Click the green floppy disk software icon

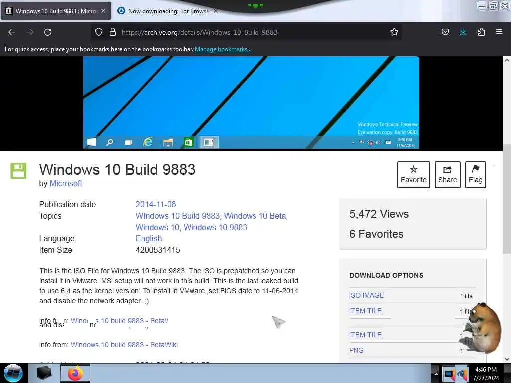(18, 171)
